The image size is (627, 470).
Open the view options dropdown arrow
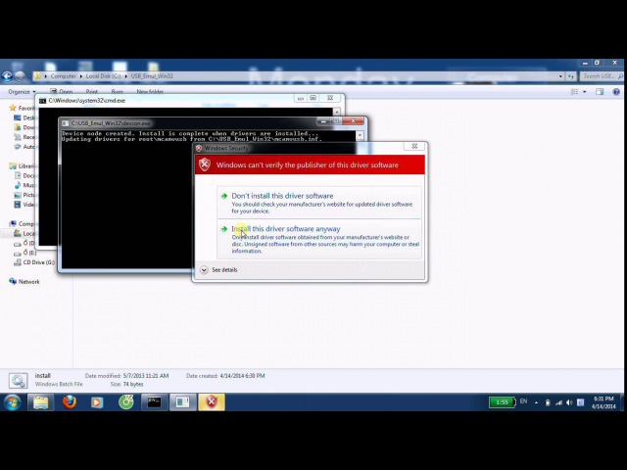tap(585, 92)
